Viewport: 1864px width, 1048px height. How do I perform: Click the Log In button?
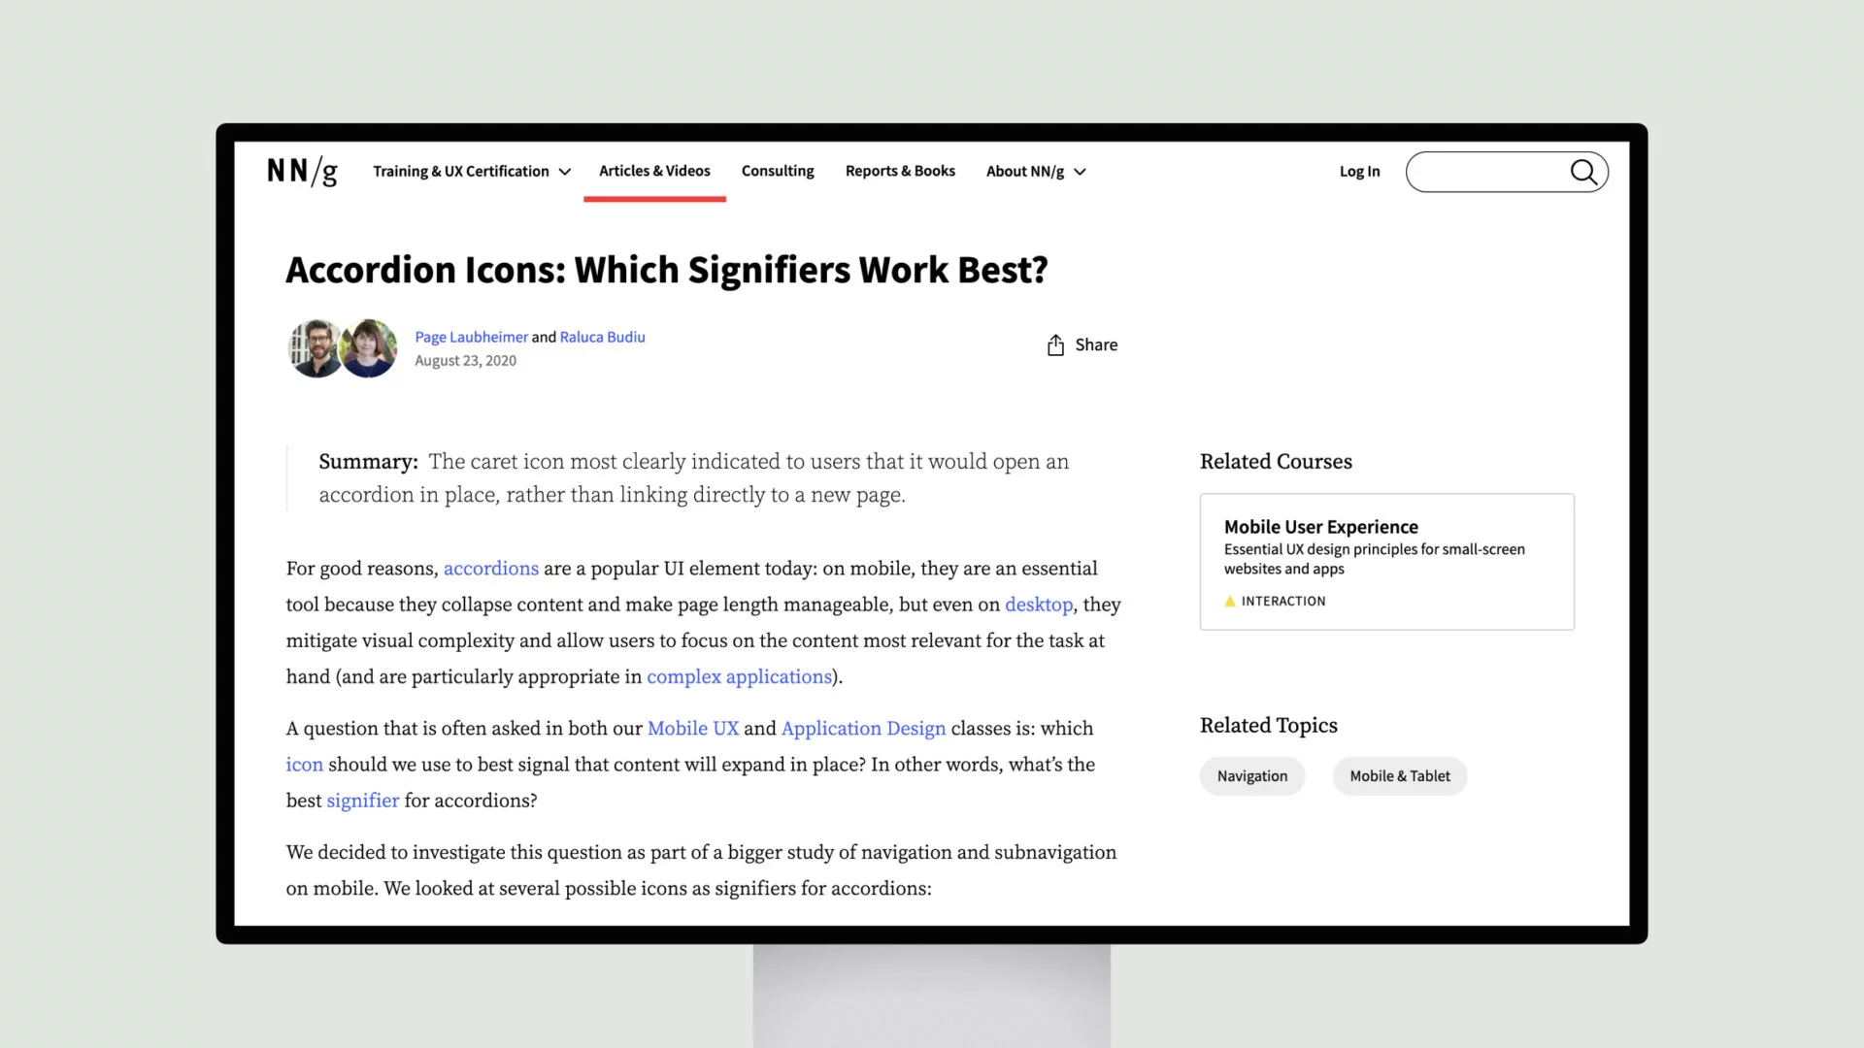coord(1359,172)
